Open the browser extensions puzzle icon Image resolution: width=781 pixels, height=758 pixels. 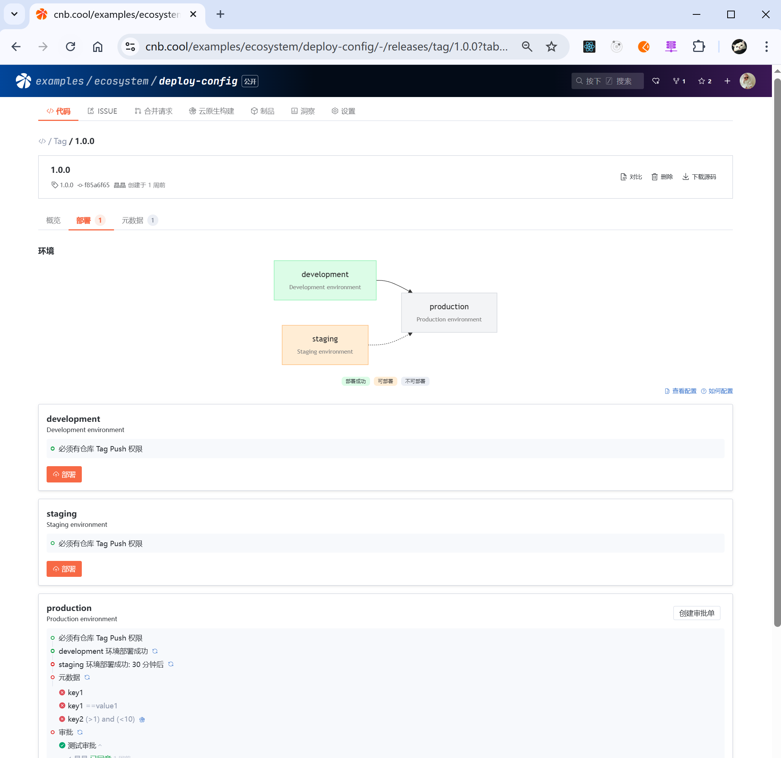(x=698, y=47)
